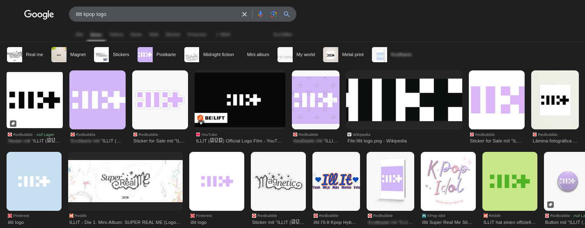This screenshot has height=228, width=585.
Task: Switch to the Web search tab
Action: [154, 34]
